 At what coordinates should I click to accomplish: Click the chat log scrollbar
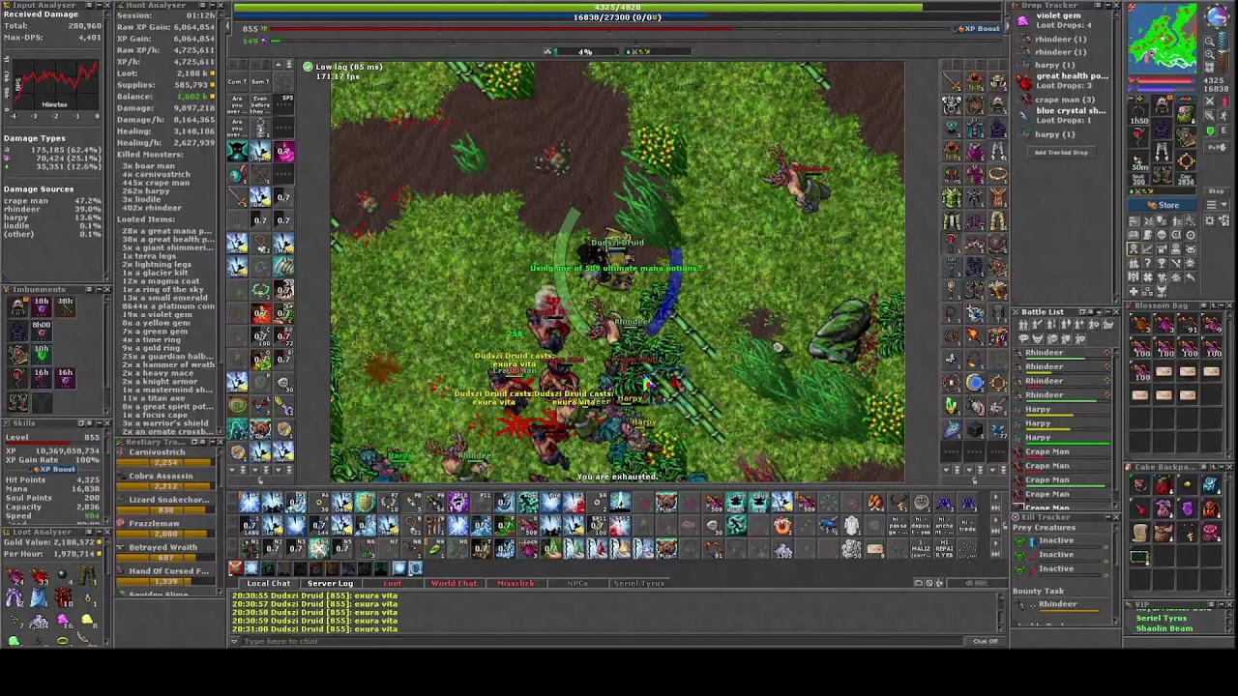1000,613
